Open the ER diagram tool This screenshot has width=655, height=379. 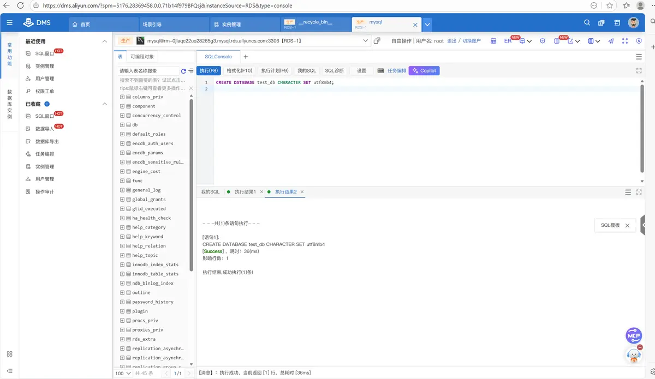[x=508, y=41]
